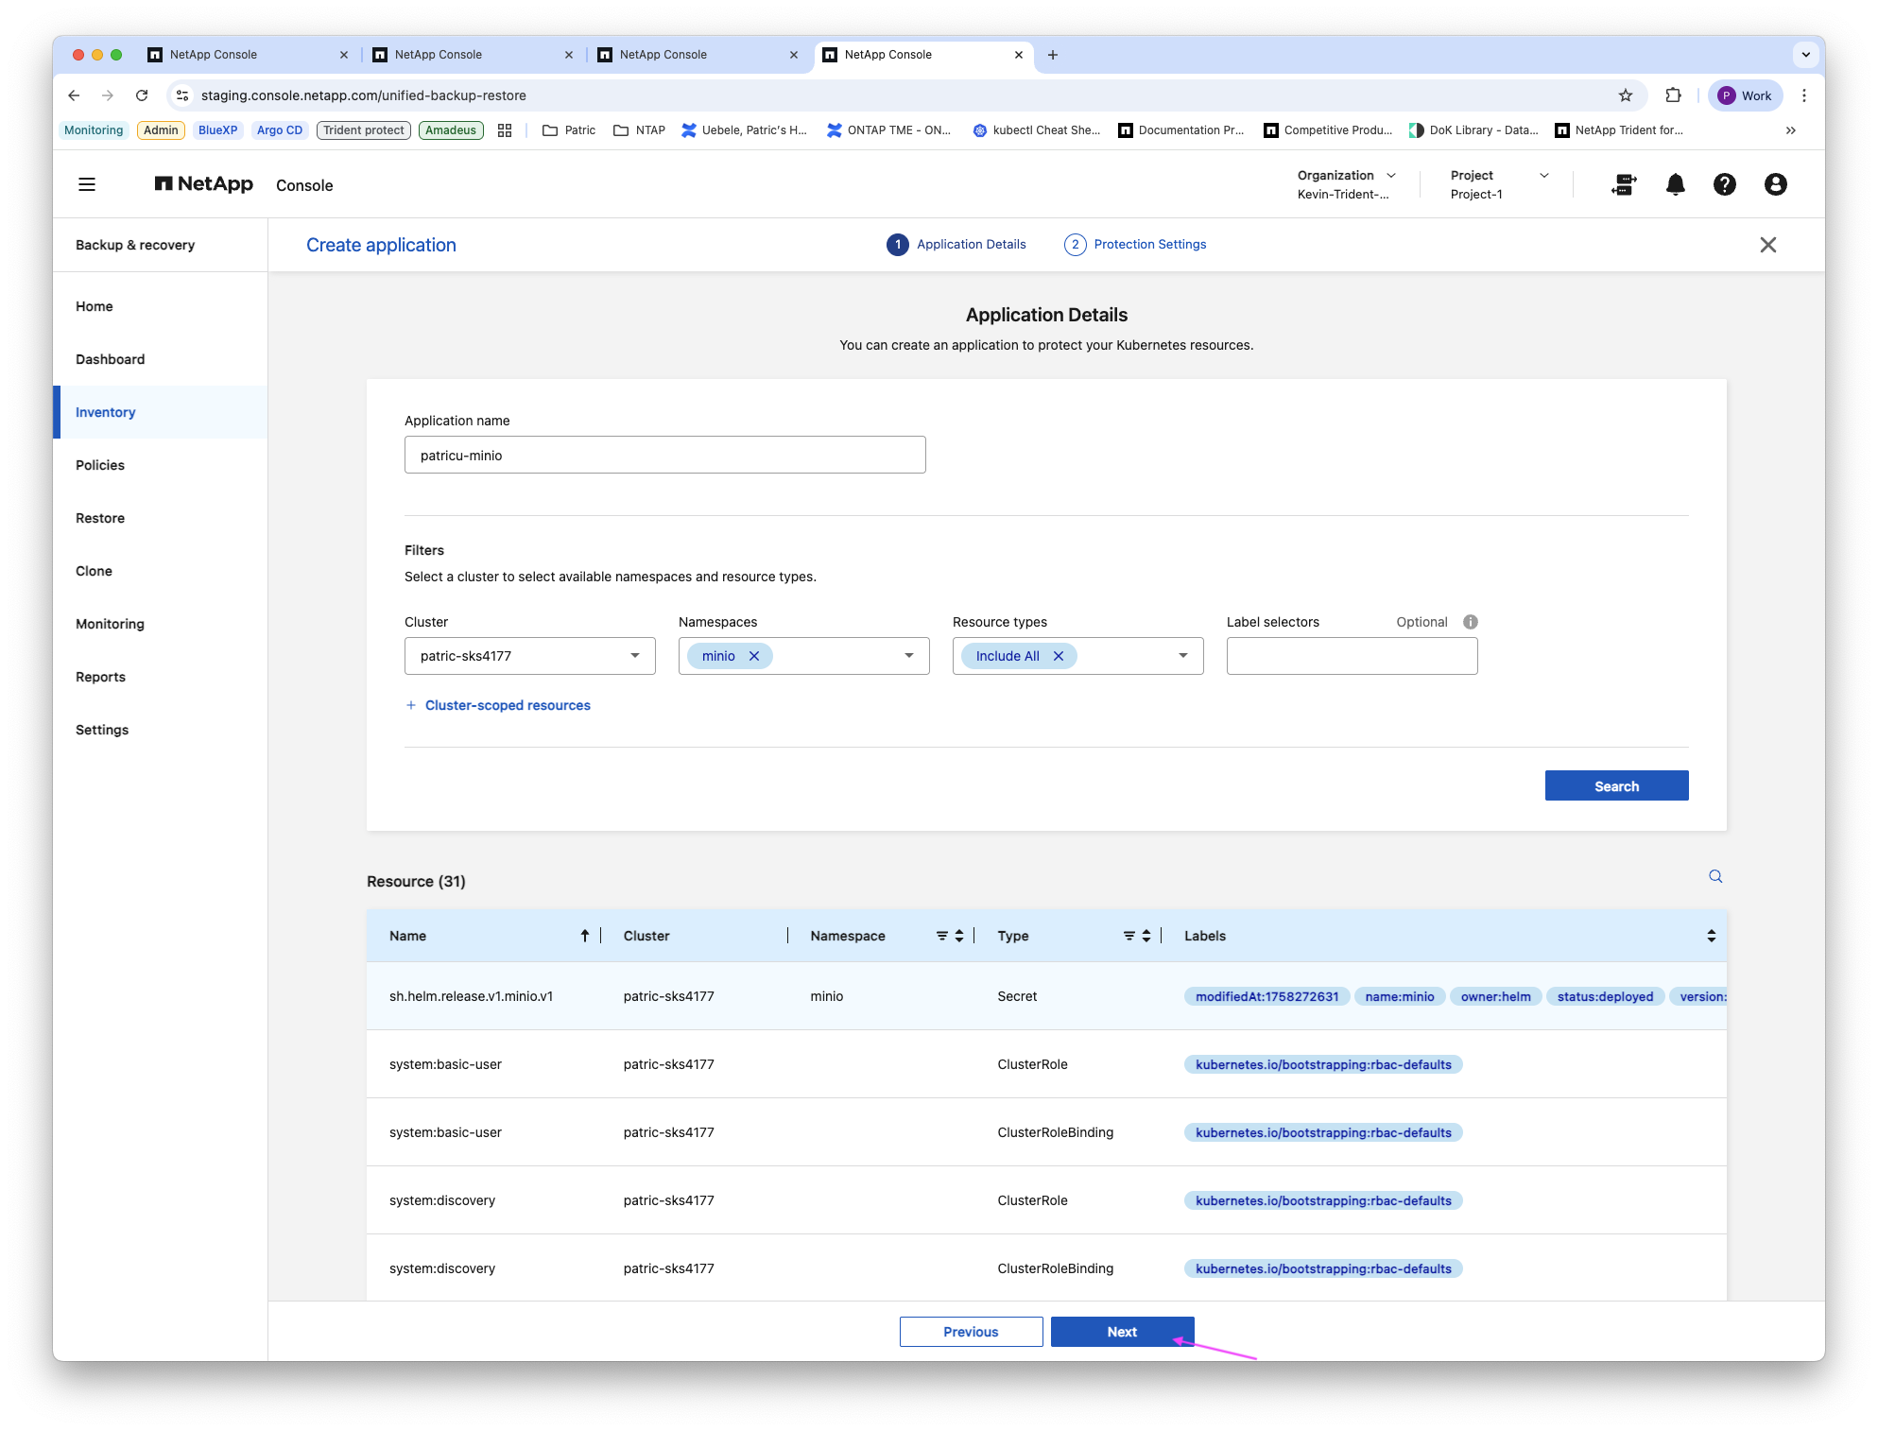Remove the Include All resource type chip
The width and height of the screenshot is (1878, 1431).
tap(1059, 656)
